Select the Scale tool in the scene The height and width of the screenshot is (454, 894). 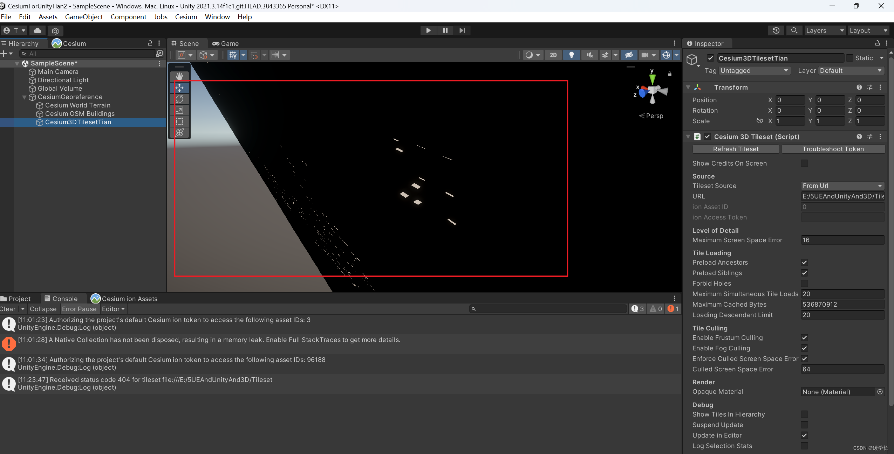[x=179, y=110]
